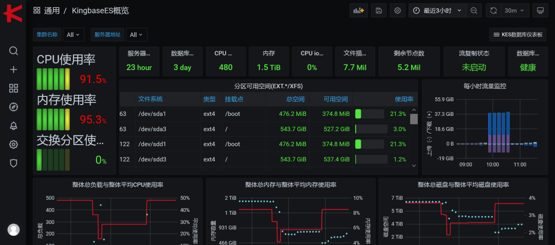Screen dimensions: 555x245
Task: Open configuration gear icon in sidebar
Action: [x=13, y=144]
